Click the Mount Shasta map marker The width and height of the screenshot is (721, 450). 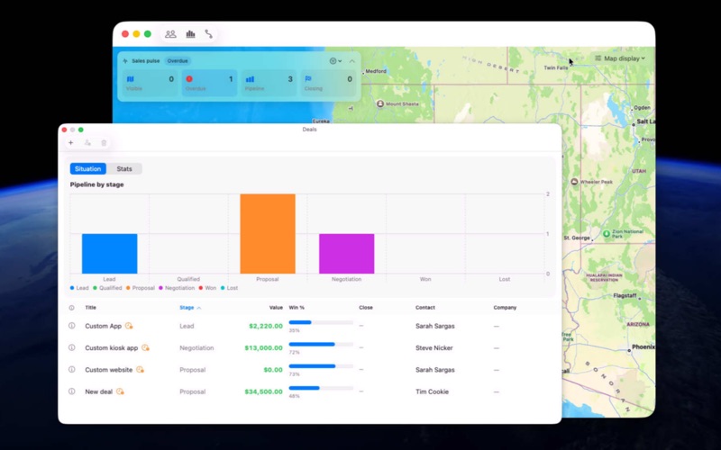[x=380, y=103]
